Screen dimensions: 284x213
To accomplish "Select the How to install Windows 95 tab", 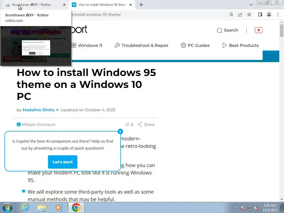I will 102,5.
